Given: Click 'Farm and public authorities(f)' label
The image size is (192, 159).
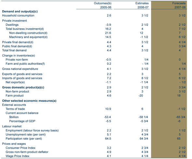Looking at the screenshot, I should pyautogui.click(x=25, y=64).
